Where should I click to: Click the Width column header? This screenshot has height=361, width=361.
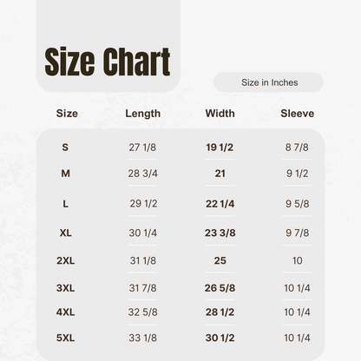pos(220,114)
